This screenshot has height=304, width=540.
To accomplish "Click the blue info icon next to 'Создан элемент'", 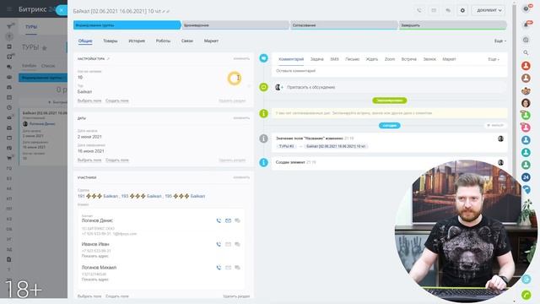I will pos(263,162).
